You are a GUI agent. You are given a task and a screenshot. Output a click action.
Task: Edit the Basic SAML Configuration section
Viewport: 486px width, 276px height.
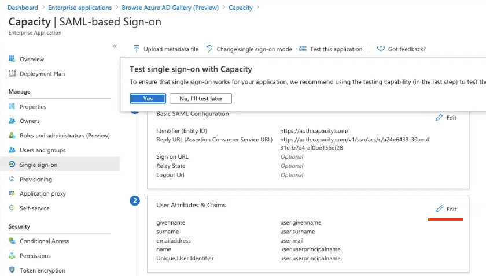[x=446, y=118]
